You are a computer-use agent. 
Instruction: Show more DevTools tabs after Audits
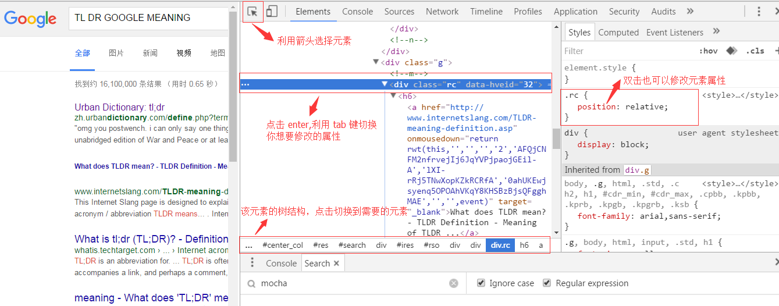690,12
